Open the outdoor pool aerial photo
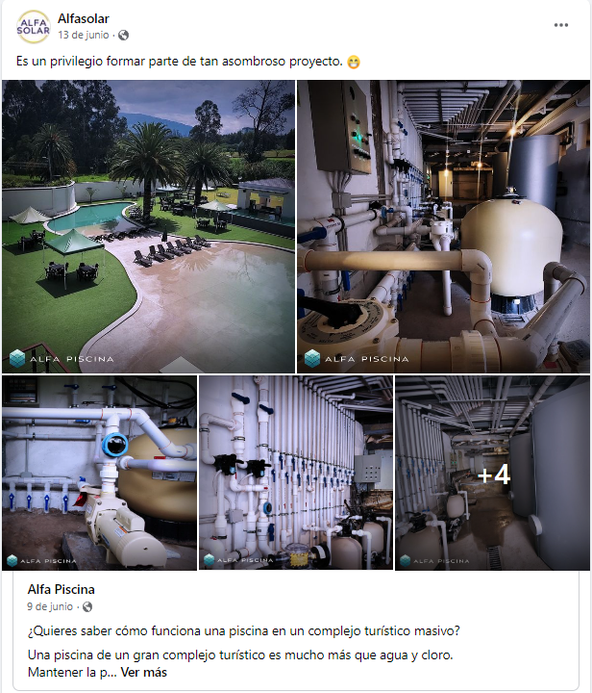Image resolution: width=592 pixels, height=693 pixels. 148,227
